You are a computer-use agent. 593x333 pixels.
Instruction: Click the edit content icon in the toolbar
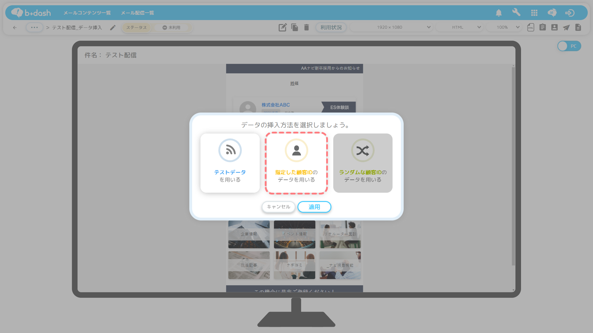[x=283, y=27]
